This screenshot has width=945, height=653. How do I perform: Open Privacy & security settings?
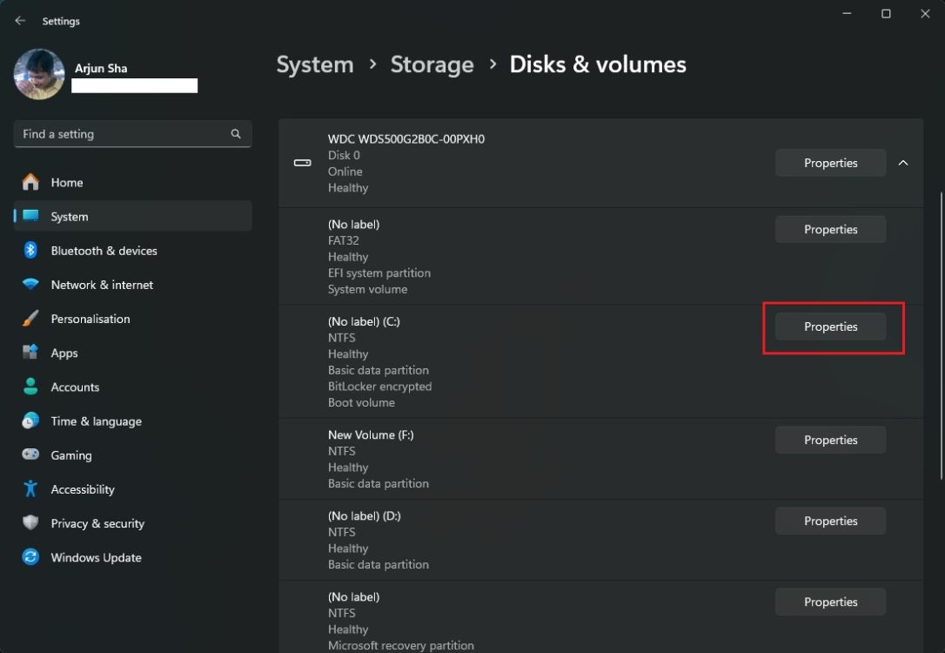[97, 523]
